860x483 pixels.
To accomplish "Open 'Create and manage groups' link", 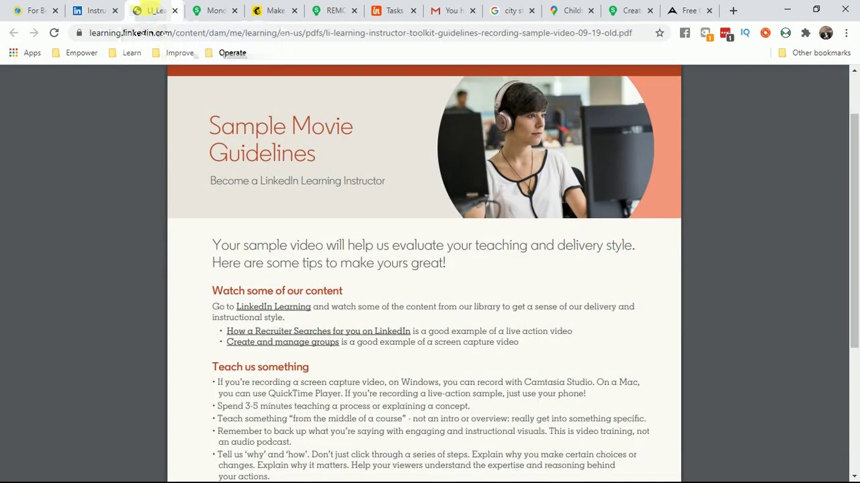I will click(283, 341).
